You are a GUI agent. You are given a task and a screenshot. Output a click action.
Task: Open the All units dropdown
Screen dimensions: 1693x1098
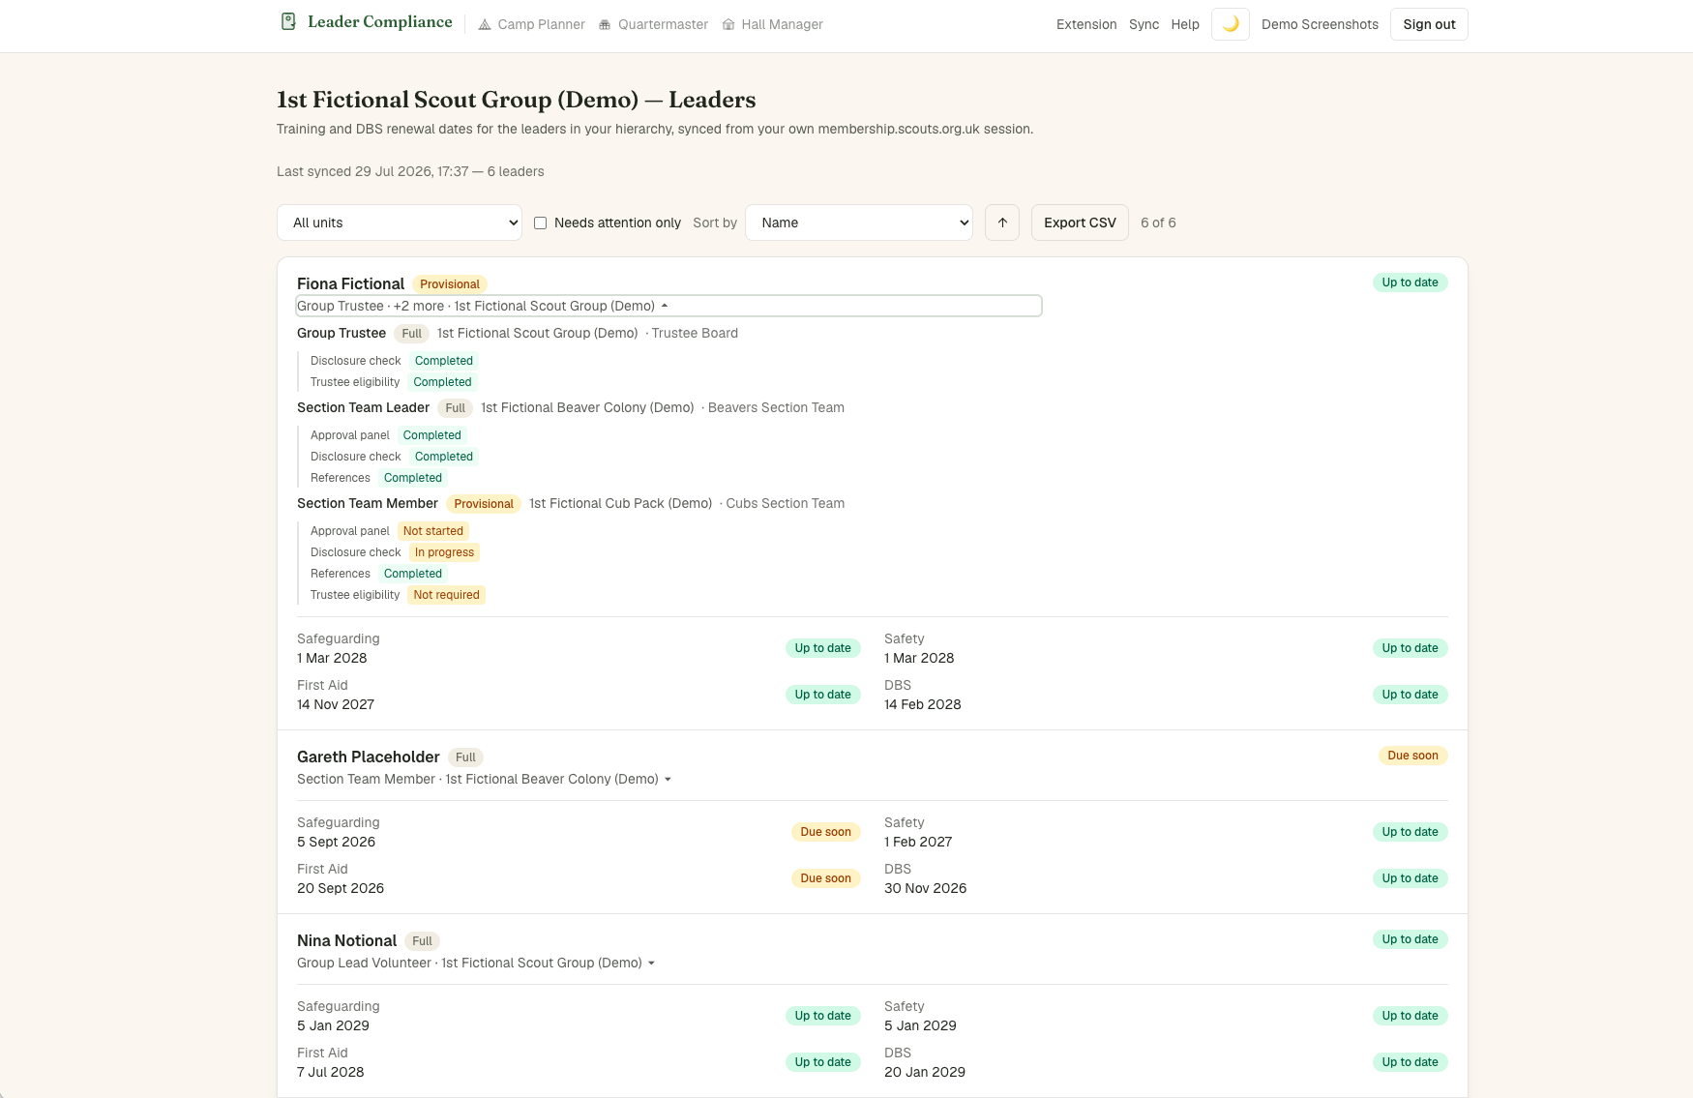tap(400, 223)
